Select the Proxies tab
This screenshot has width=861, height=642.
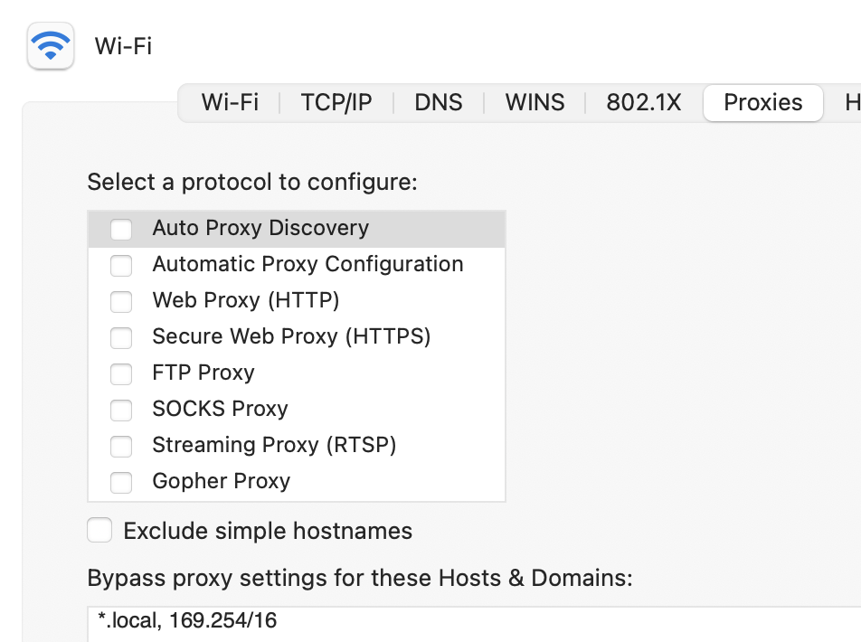[763, 102]
